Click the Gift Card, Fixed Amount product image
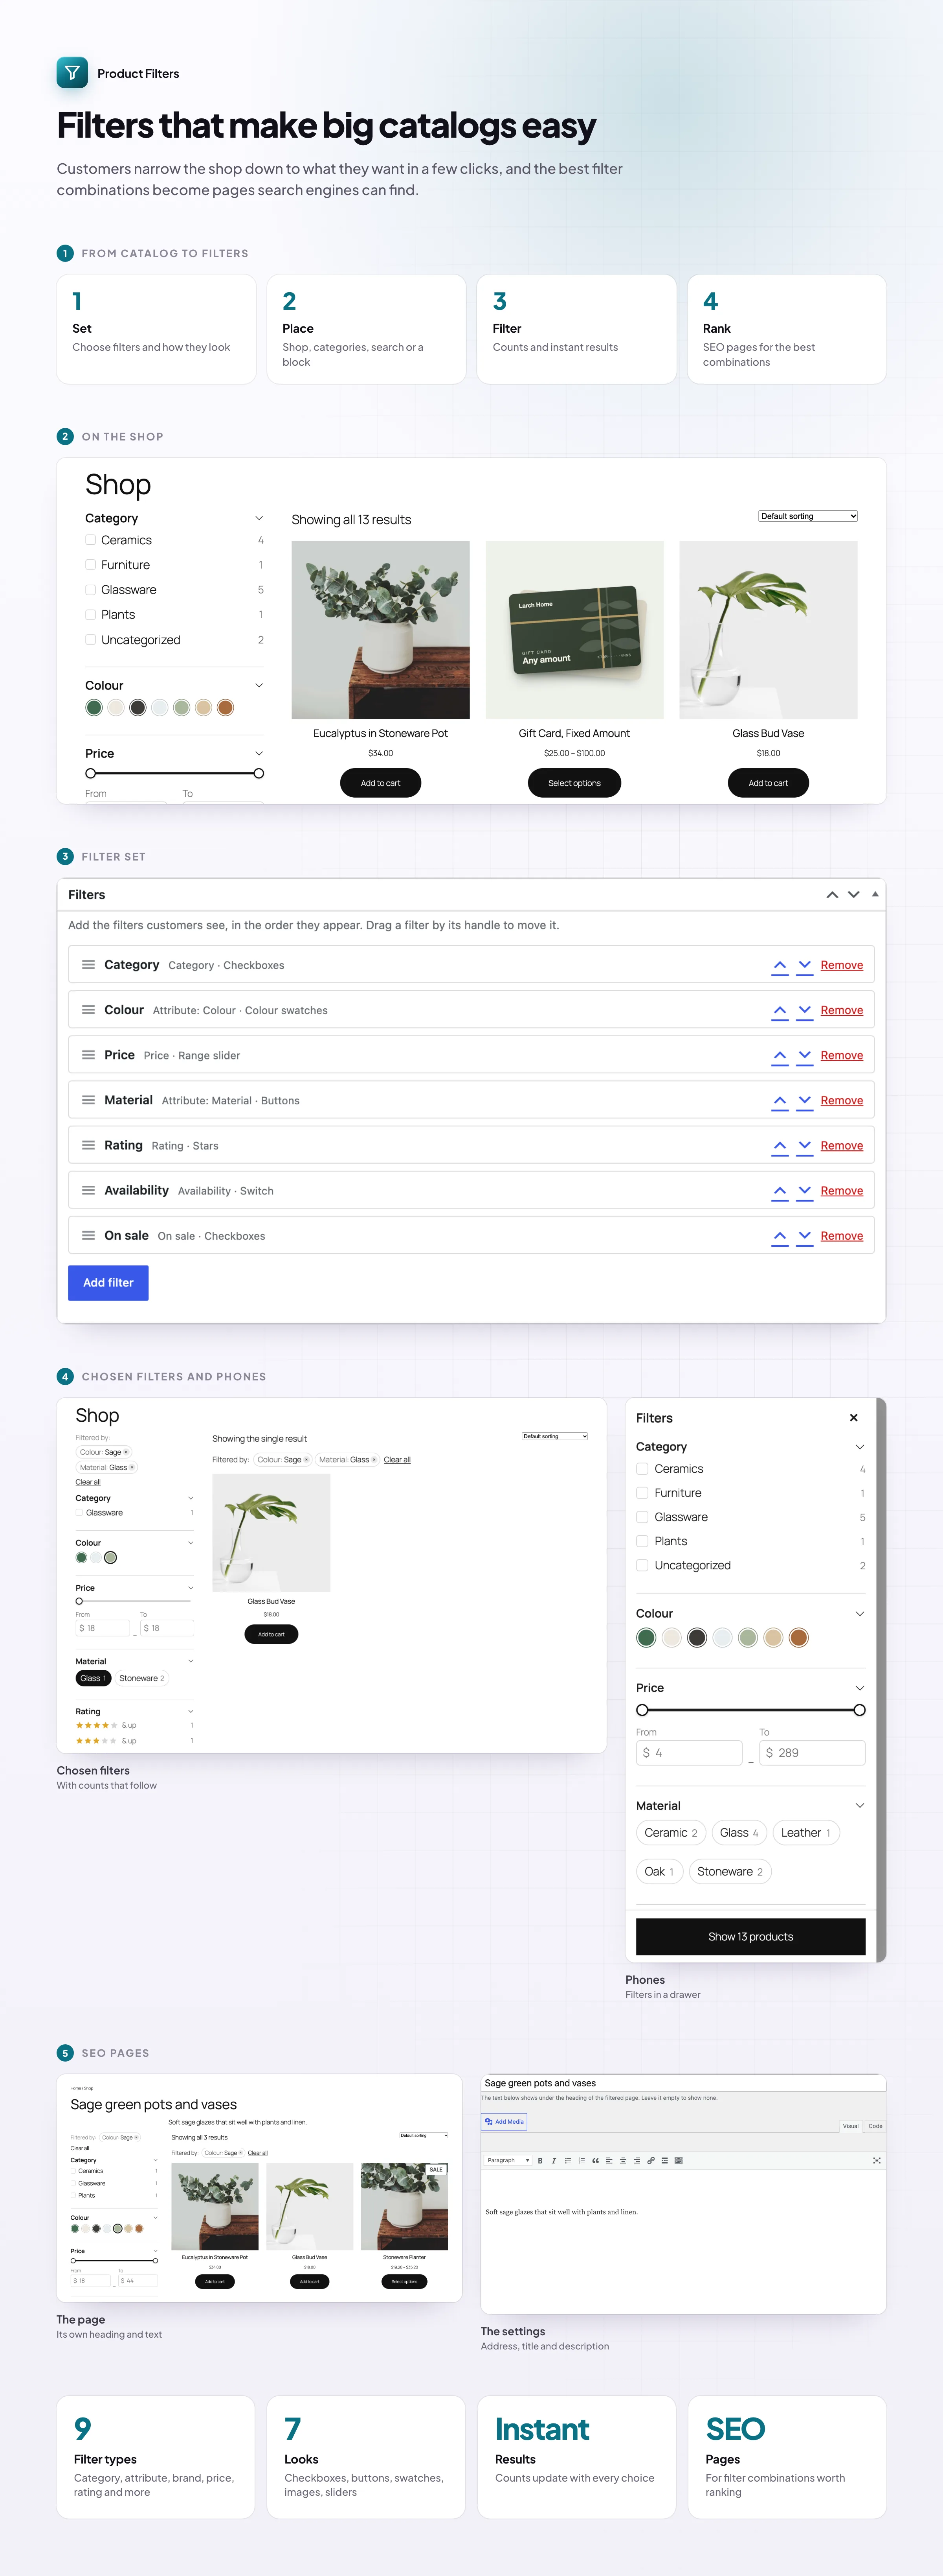Screen dimensions: 943x2576 [x=574, y=630]
